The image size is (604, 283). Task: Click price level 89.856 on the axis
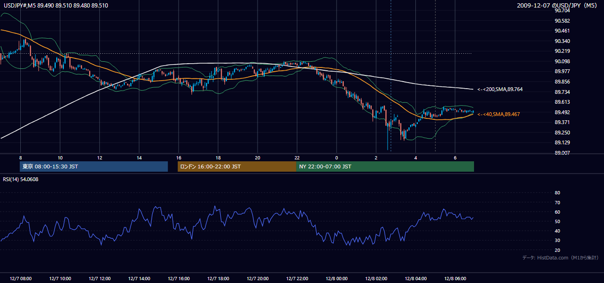click(x=562, y=82)
